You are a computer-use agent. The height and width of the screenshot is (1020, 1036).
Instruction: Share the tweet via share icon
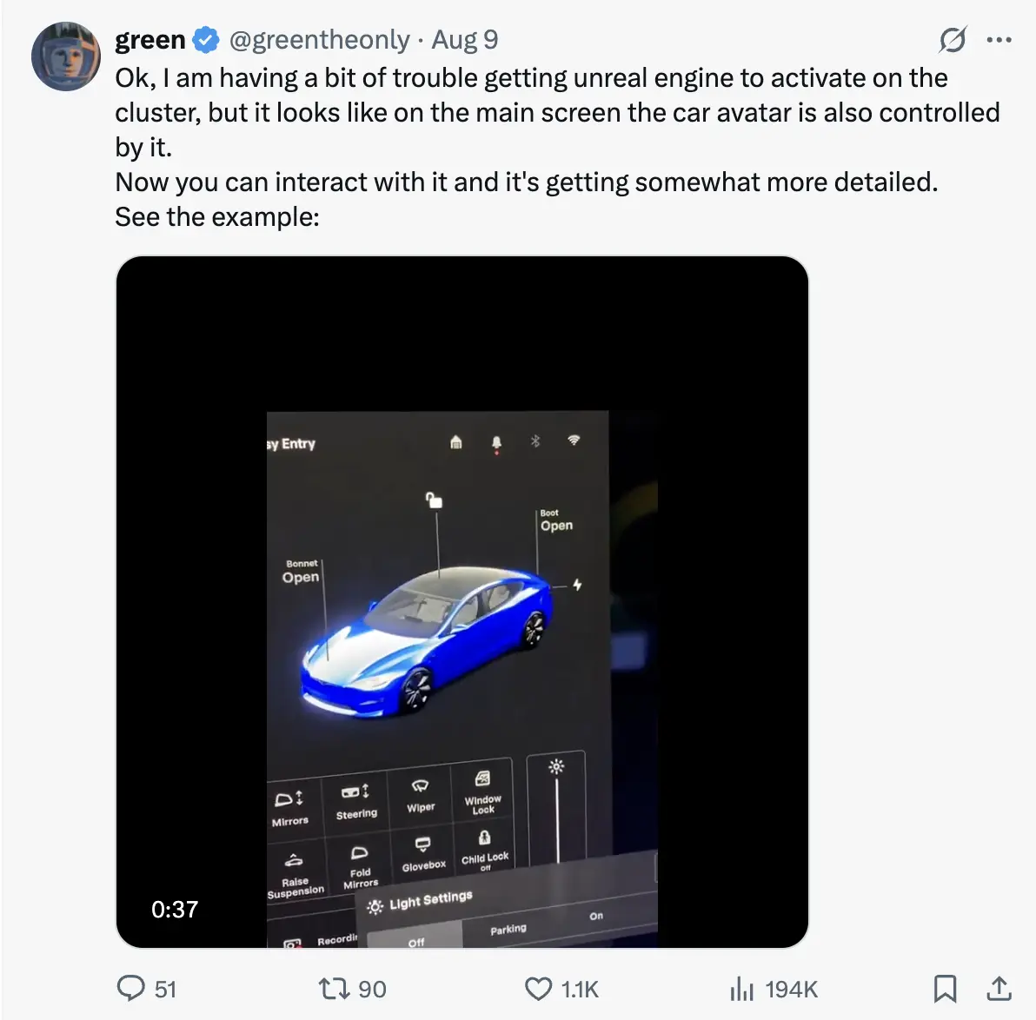999,989
